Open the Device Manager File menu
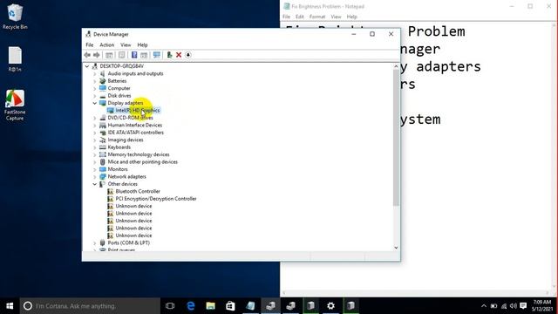 click(x=89, y=44)
